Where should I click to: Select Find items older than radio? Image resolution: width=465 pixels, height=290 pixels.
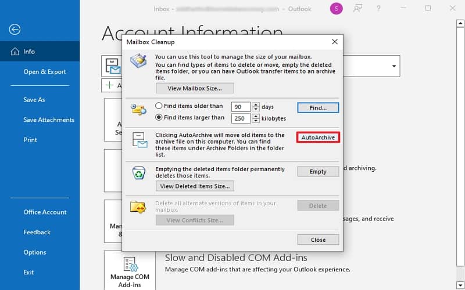click(x=159, y=106)
